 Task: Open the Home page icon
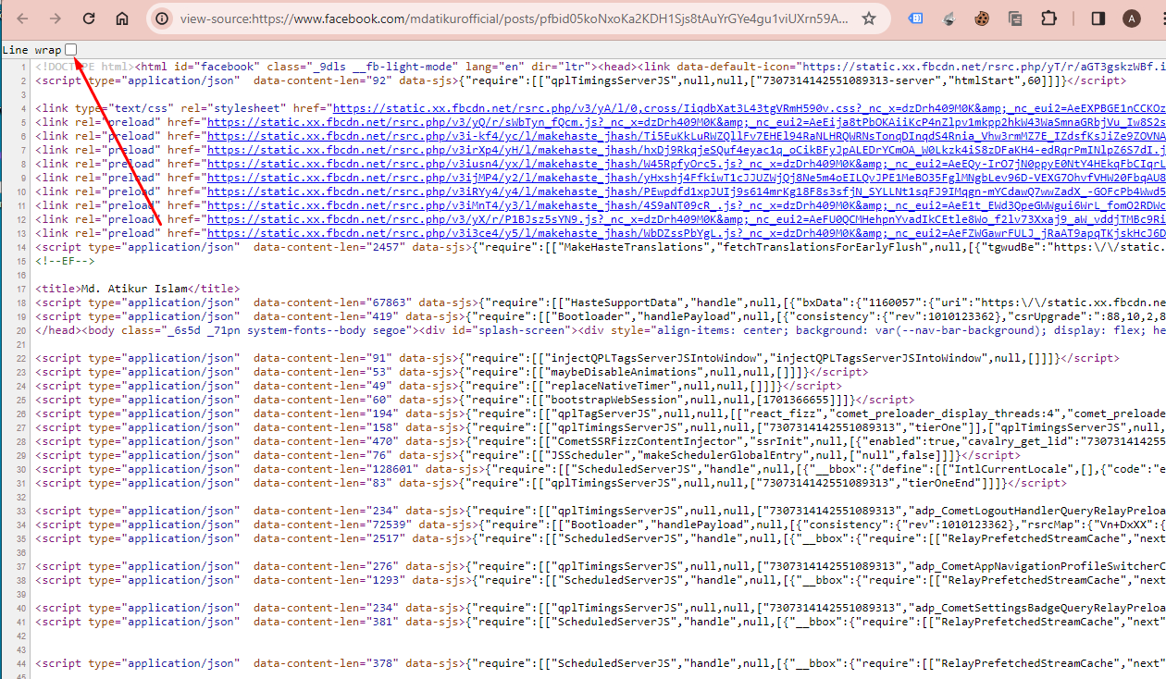point(122,19)
